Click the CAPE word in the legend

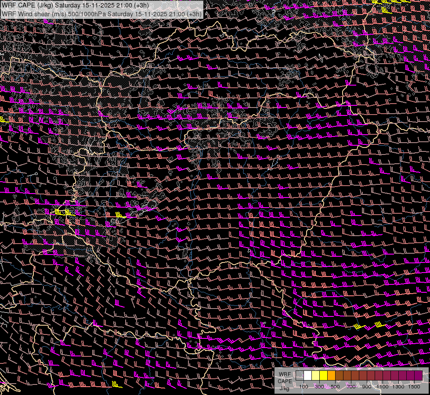point(285,381)
